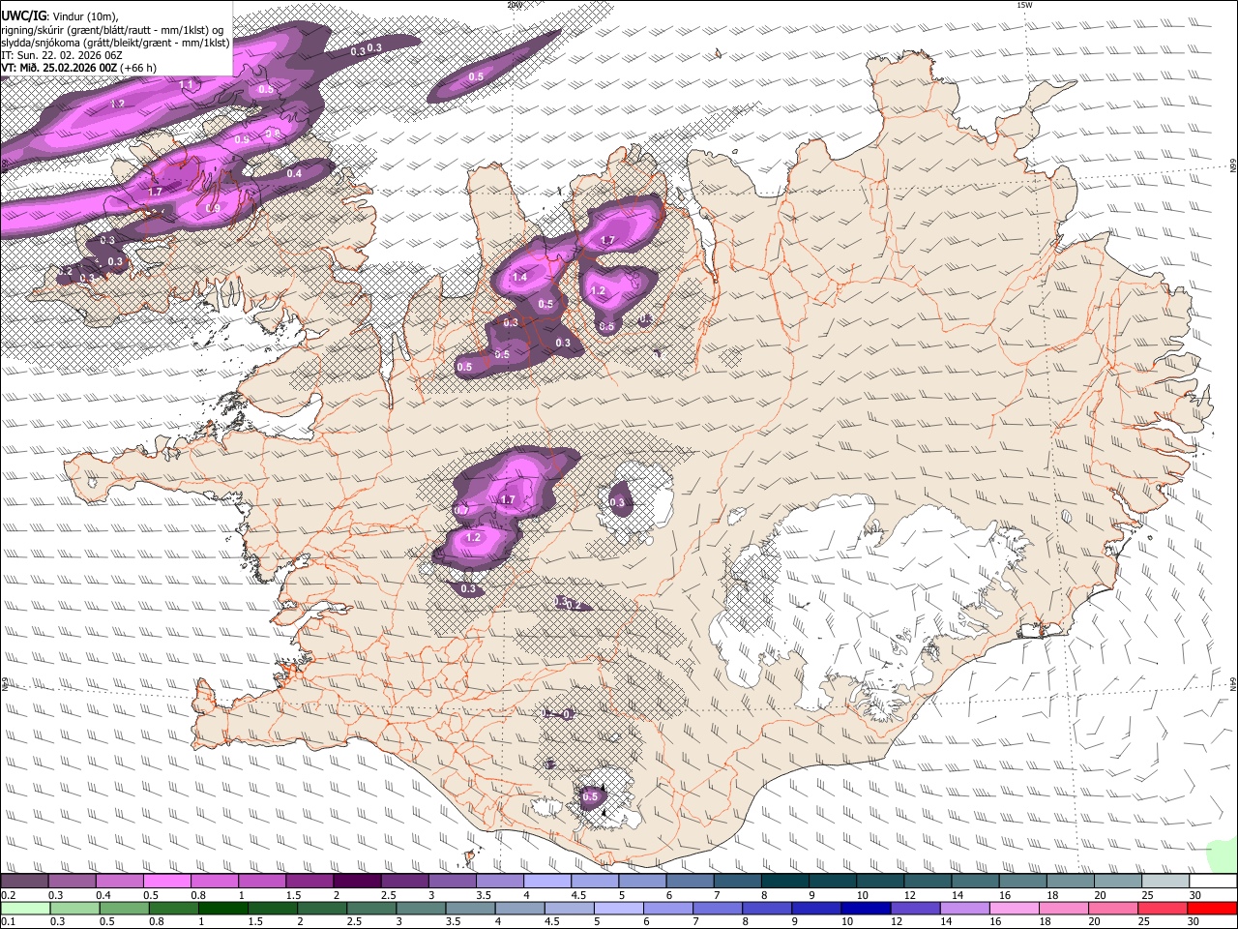The image size is (1238, 929).
Task: Select upper legend teal swatch between 8 and 9
Action: [785, 881]
